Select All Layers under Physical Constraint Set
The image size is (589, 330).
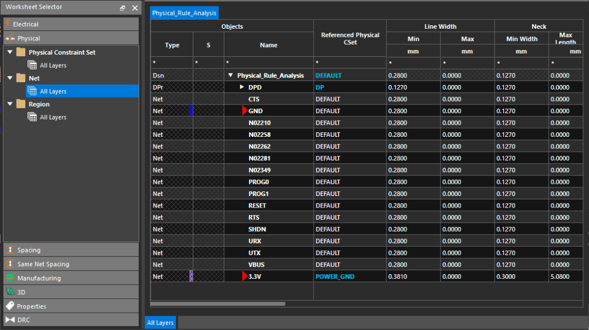coord(53,66)
